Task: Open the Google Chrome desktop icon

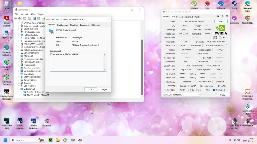Action: (247, 20)
